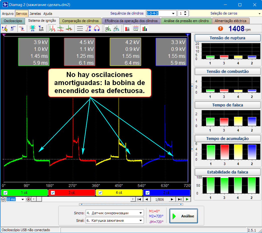Image resolution: width=262 pixels, height=233 pixels.
Task: Click the Análise button
Action: [183, 216]
